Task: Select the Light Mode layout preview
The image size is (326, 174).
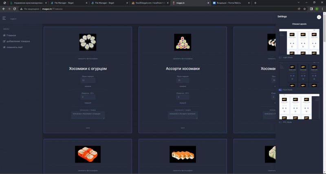Action: [x=299, y=42]
